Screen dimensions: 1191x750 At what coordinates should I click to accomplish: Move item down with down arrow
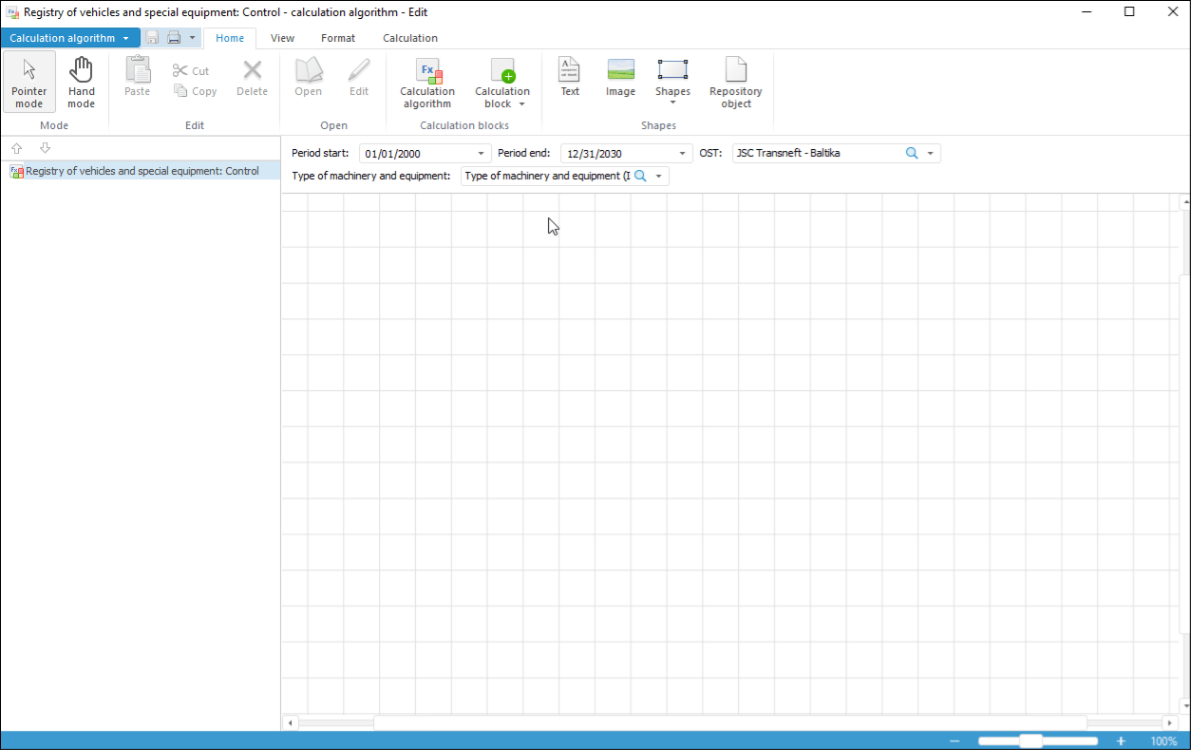(45, 148)
